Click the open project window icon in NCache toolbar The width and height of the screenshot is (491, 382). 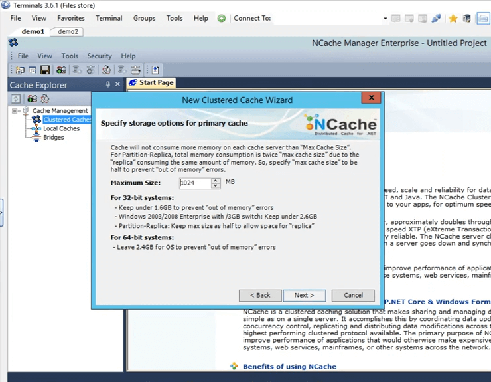coord(33,70)
